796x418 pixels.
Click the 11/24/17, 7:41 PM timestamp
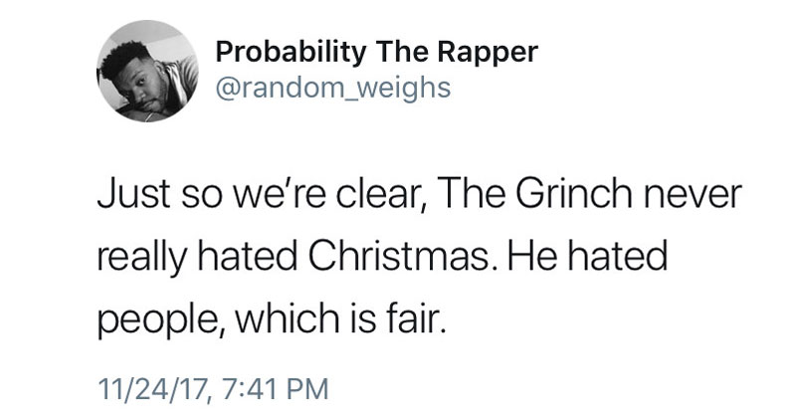(x=213, y=388)
